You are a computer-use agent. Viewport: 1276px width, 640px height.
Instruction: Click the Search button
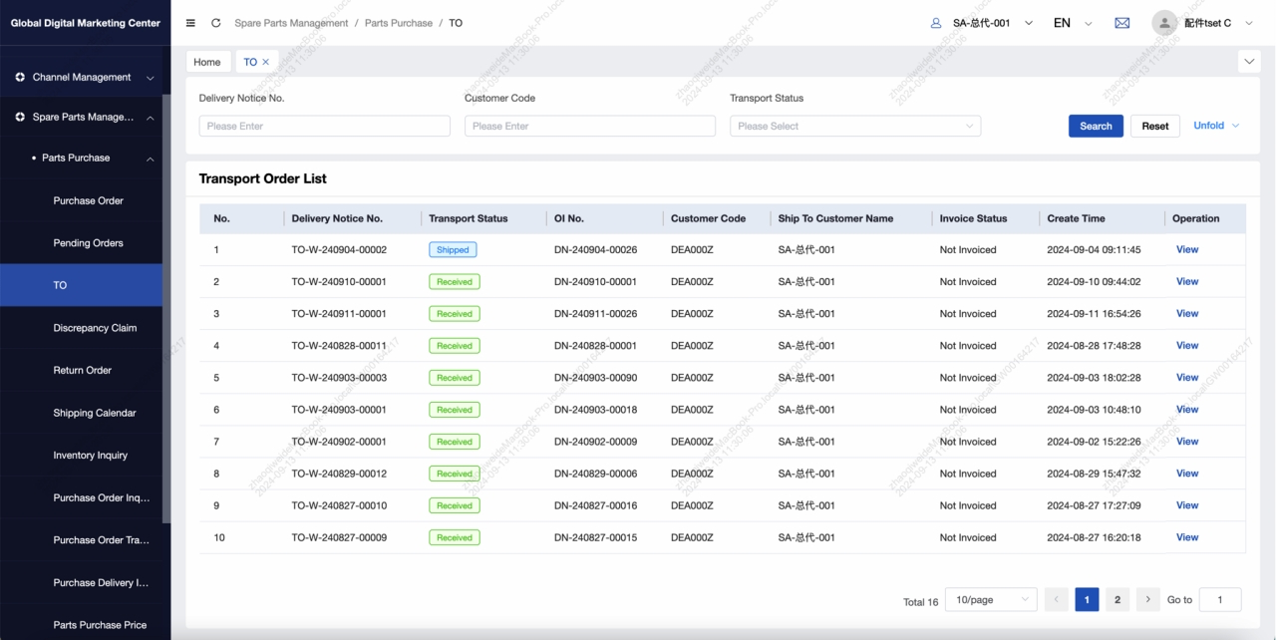[x=1096, y=127]
